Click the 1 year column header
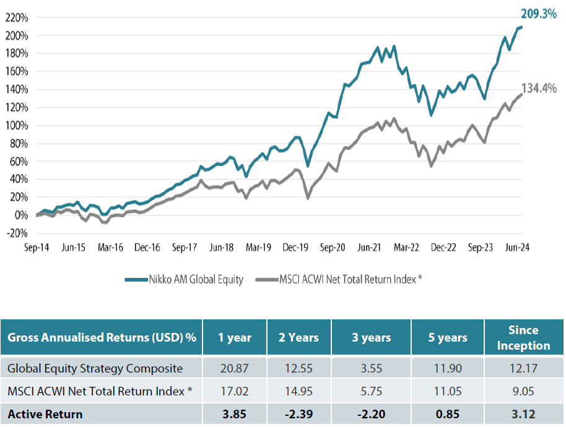Screen dimensions: 566x427 [x=235, y=337]
